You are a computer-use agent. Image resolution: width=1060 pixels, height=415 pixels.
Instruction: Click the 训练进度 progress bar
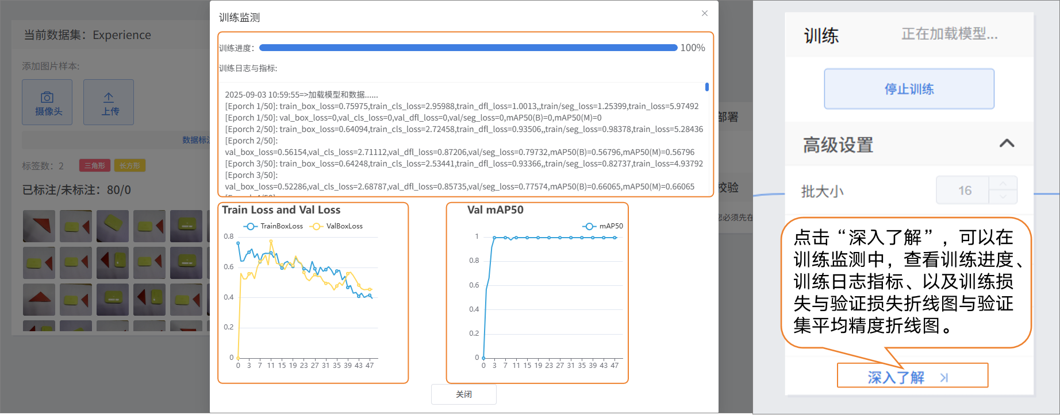point(468,48)
